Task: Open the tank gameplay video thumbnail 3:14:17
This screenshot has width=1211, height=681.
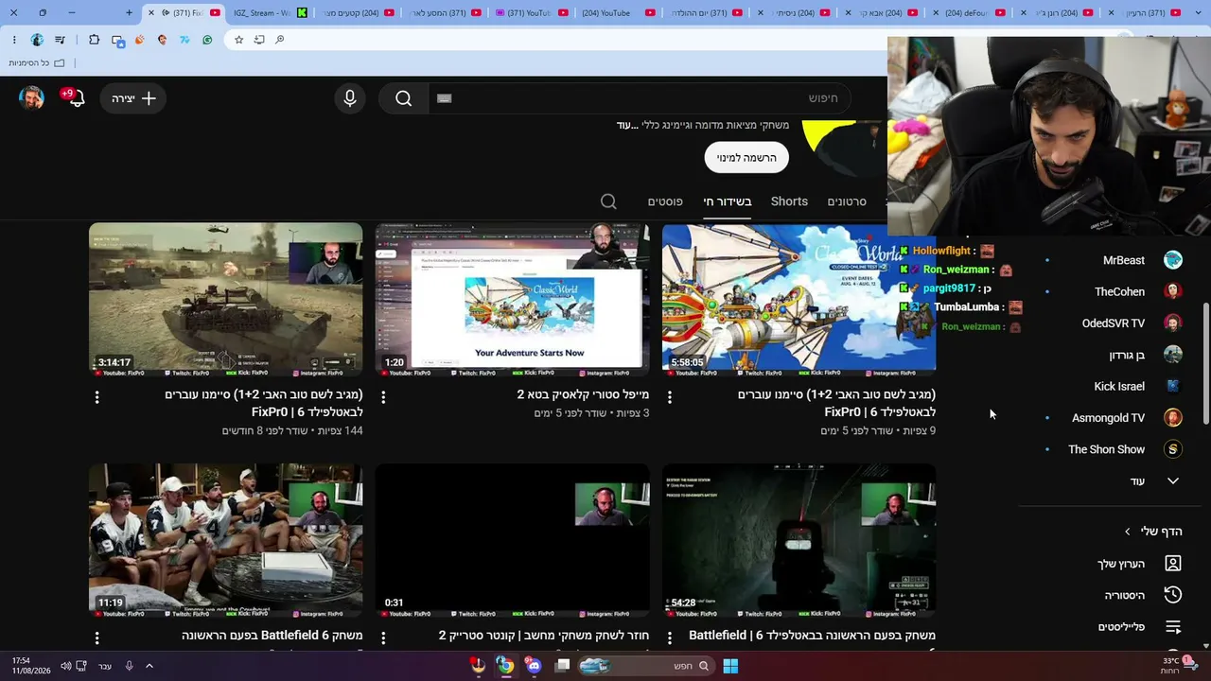Action: pyautogui.click(x=225, y=300)
